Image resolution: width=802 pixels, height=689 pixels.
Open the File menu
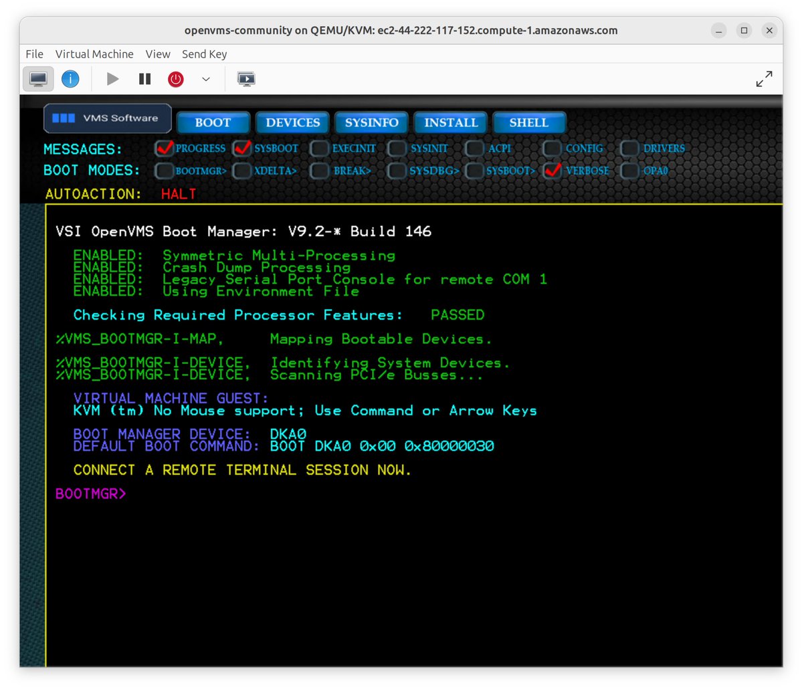pyautogui.click(x=34, y=54)
